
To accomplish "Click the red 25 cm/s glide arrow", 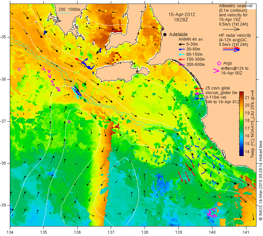I will 199,88.
